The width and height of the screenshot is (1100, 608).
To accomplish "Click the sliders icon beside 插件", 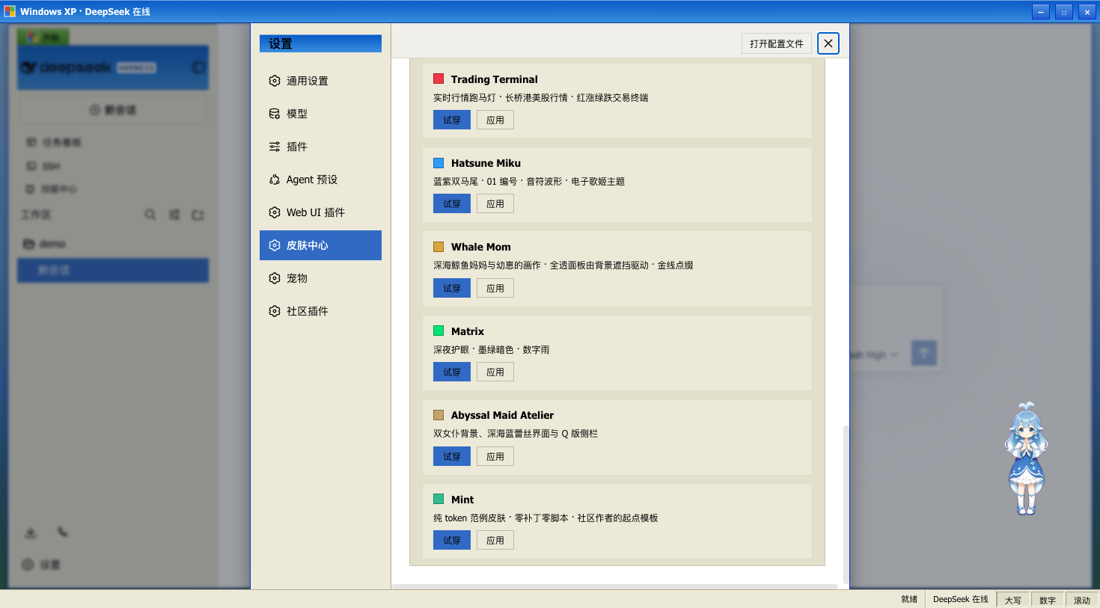I will 275,147.
